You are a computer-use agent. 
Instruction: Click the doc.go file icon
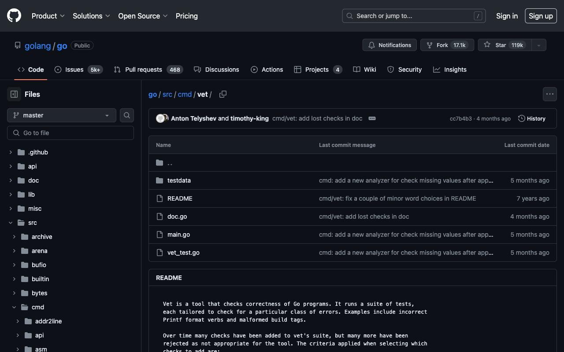(160, 216)
